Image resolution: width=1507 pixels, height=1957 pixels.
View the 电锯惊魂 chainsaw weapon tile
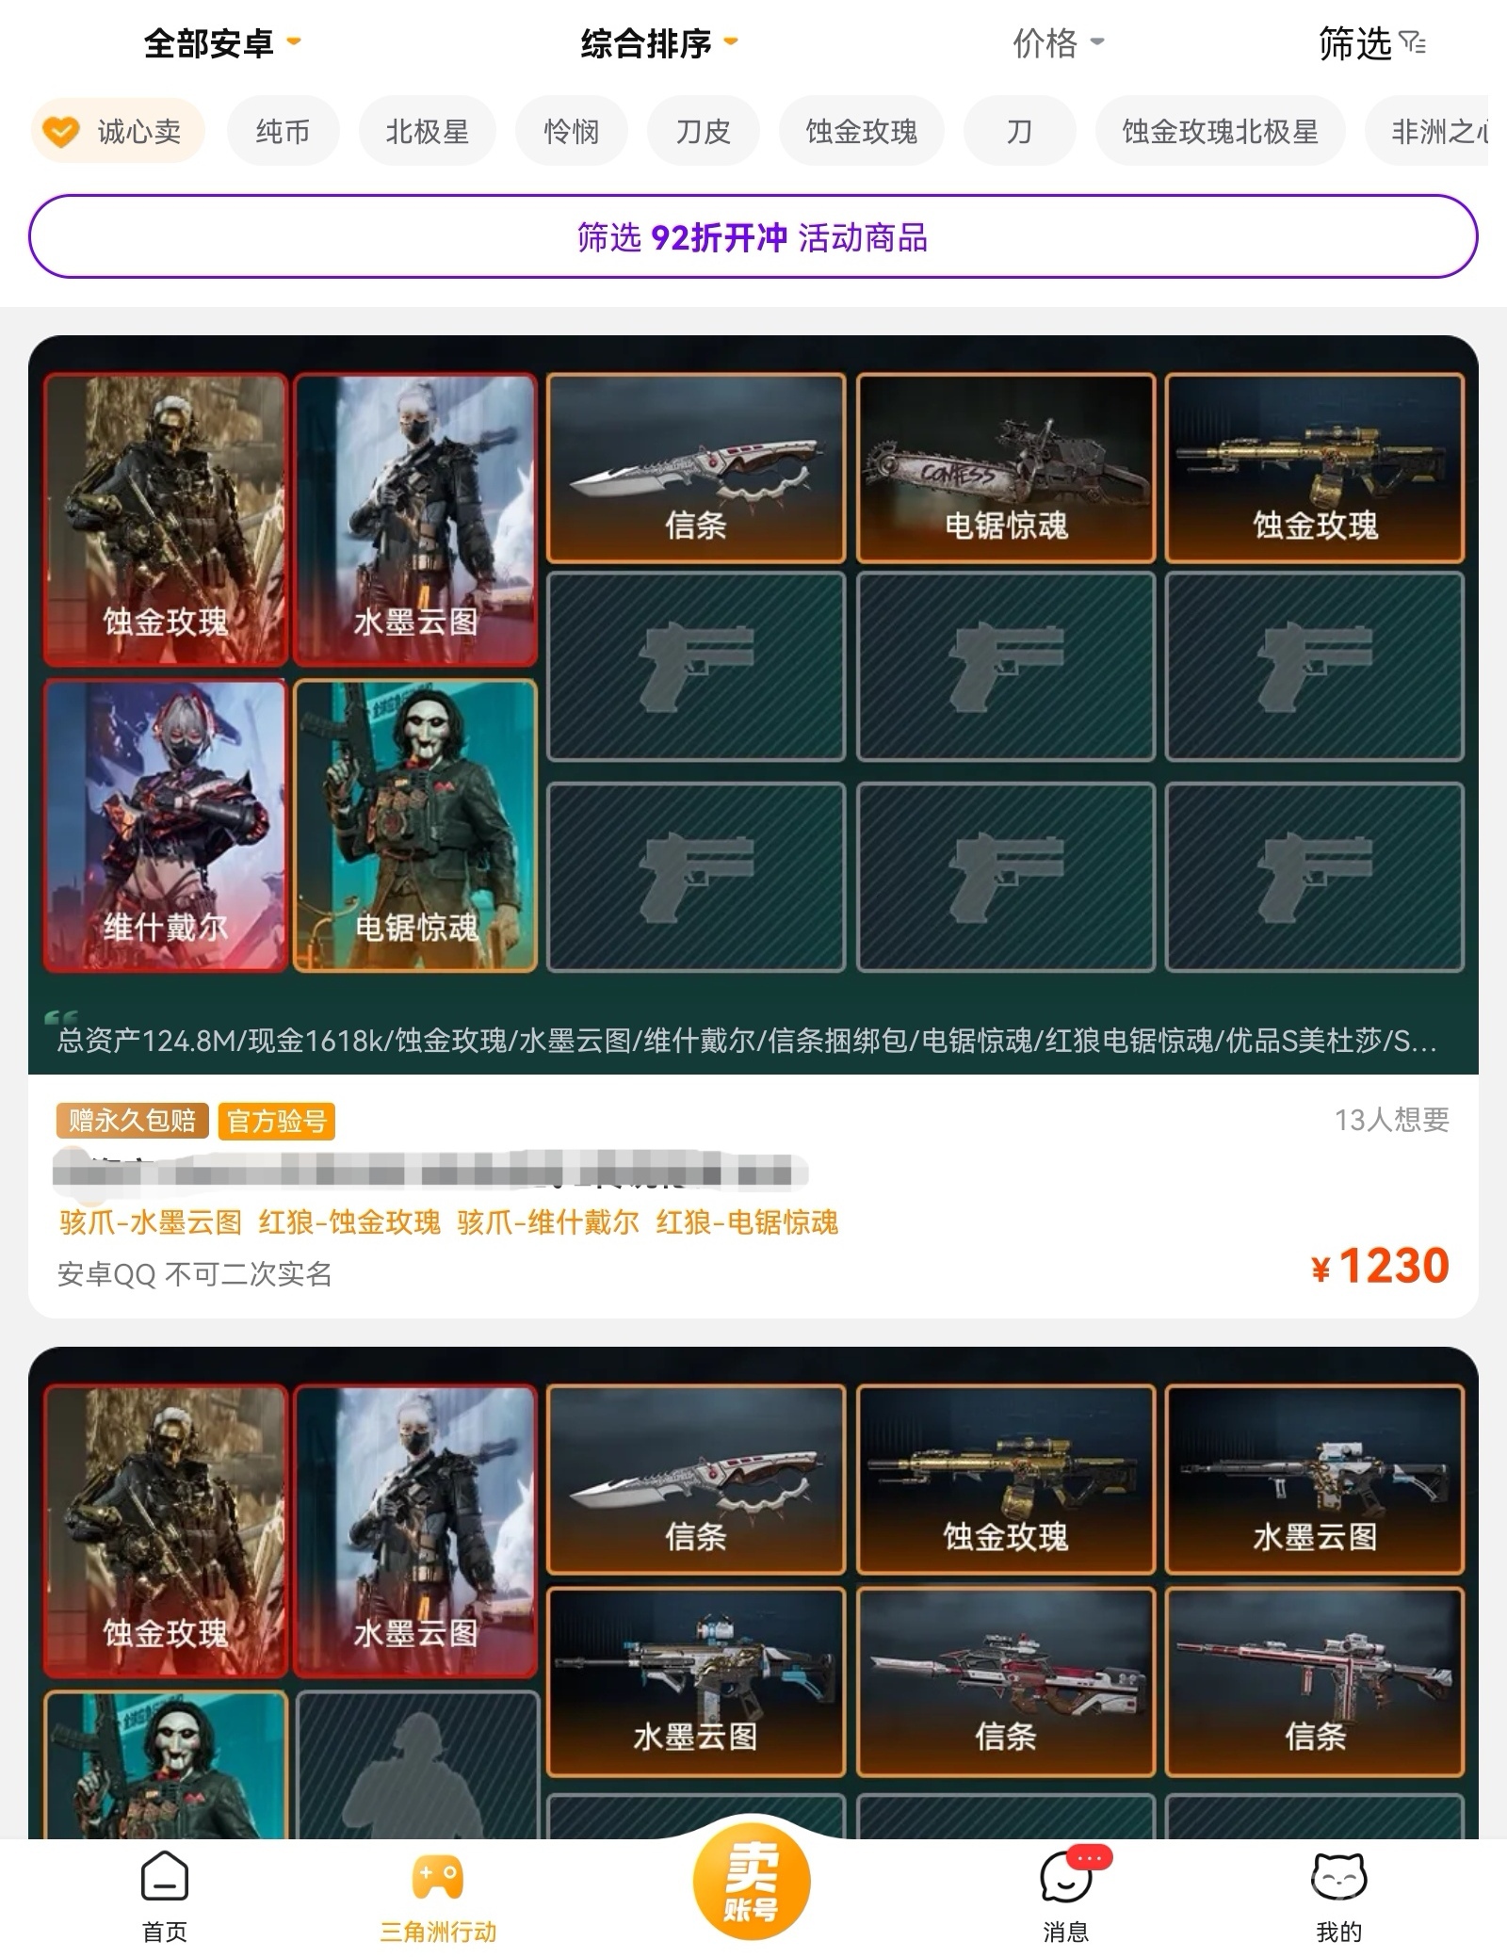point(1006,468)
